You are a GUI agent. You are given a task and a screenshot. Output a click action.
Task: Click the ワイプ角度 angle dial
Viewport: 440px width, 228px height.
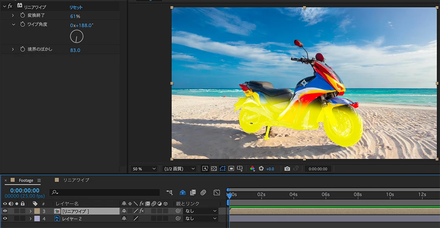[77, 37]
